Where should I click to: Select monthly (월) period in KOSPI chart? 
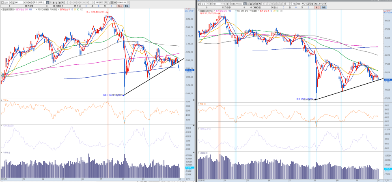point(54,2)
